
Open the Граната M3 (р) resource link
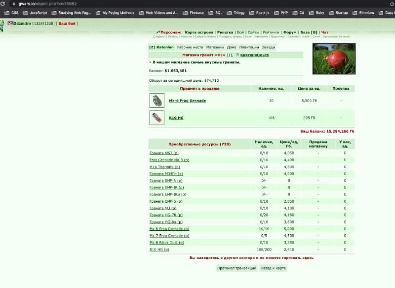tap(163, 208)
